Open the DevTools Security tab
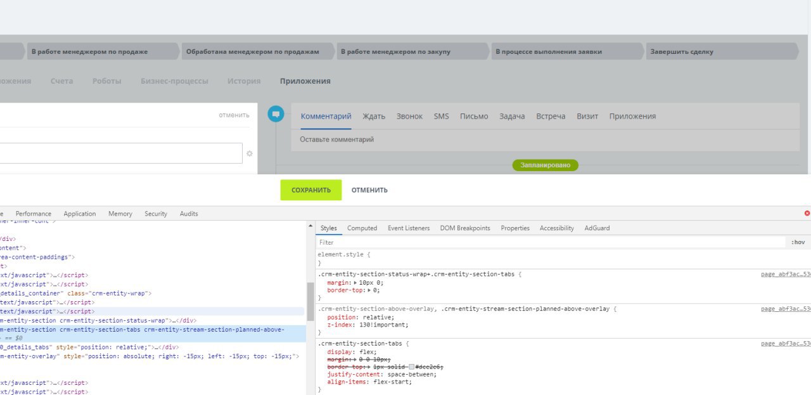The width and height of the screenshot is (811, 395). pos(156,214)
